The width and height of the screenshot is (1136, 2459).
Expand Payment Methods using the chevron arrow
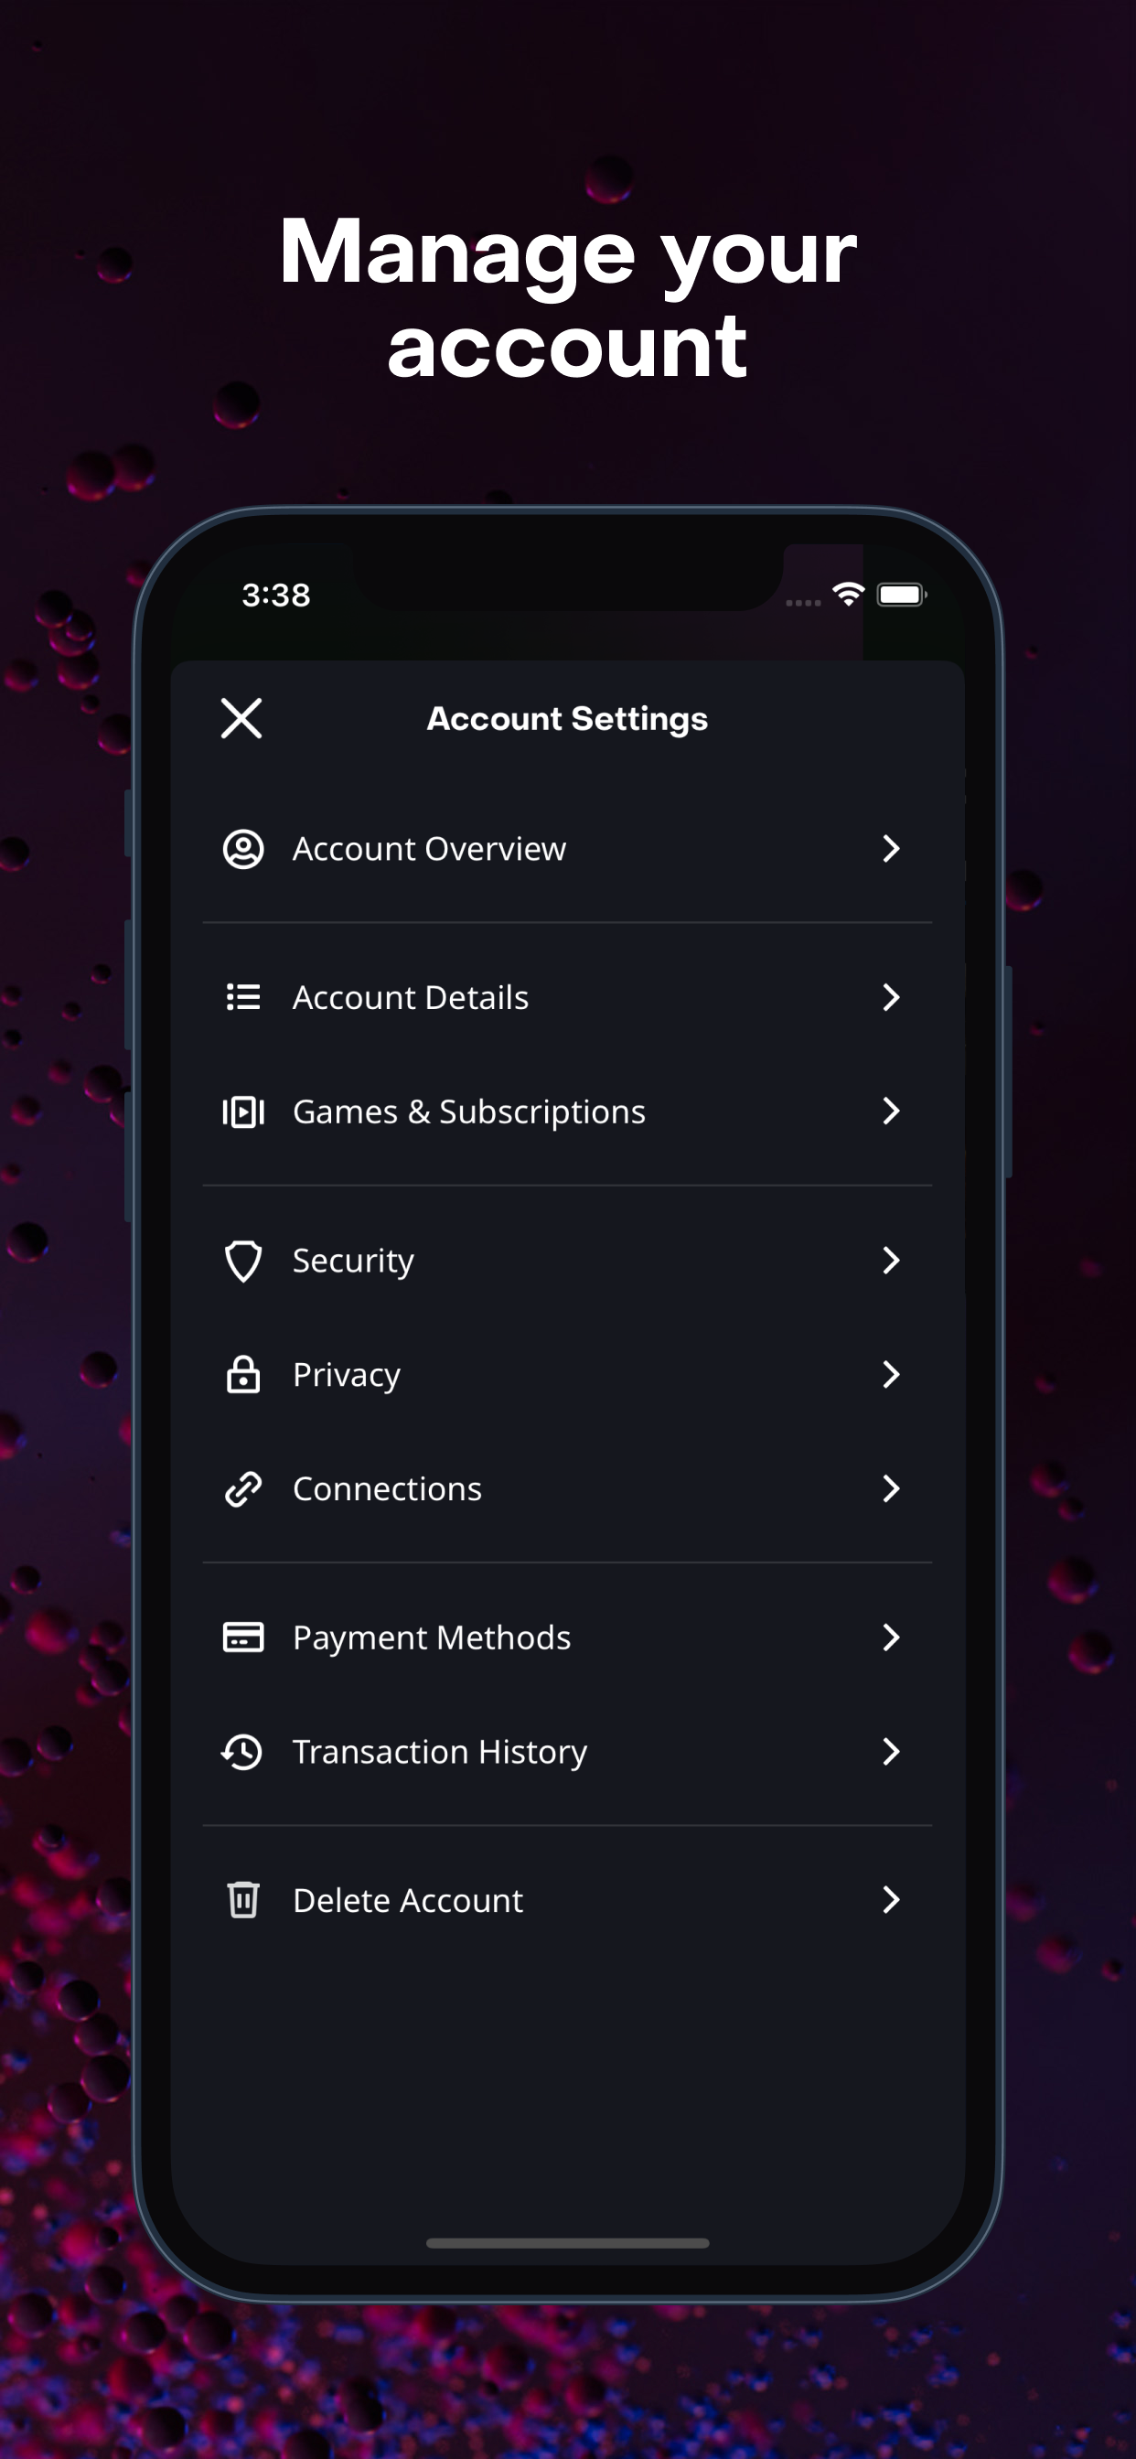[x=891, y=1638]
